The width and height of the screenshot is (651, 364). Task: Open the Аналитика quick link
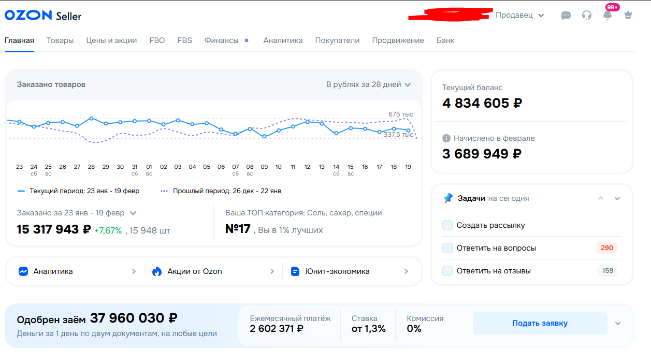77,271
